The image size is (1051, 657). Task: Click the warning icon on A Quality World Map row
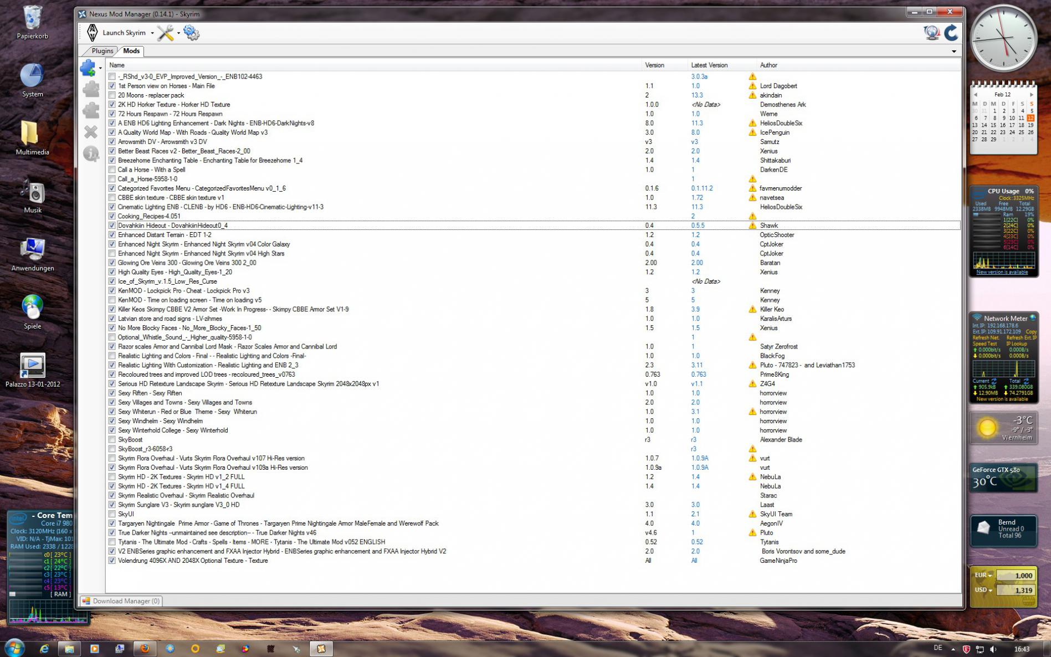pyautogui.click(x=752, y=132)
